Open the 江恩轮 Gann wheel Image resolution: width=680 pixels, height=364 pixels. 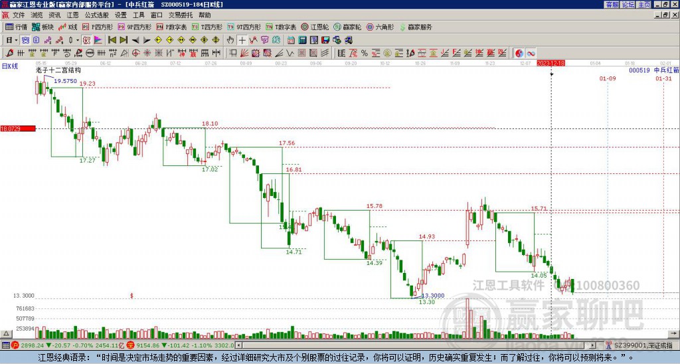point(315,27)
